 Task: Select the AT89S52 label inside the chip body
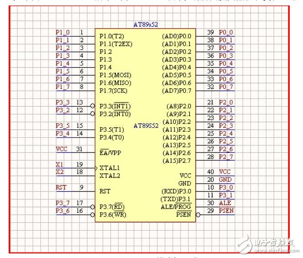pyautogui.click(x=146, y=126)
